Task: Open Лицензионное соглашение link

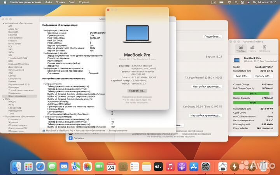Action: pyautogui.click(x=196, y=134)
